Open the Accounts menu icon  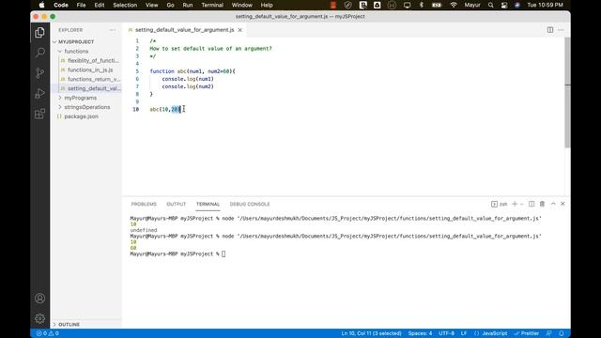[x=39, y=299]
